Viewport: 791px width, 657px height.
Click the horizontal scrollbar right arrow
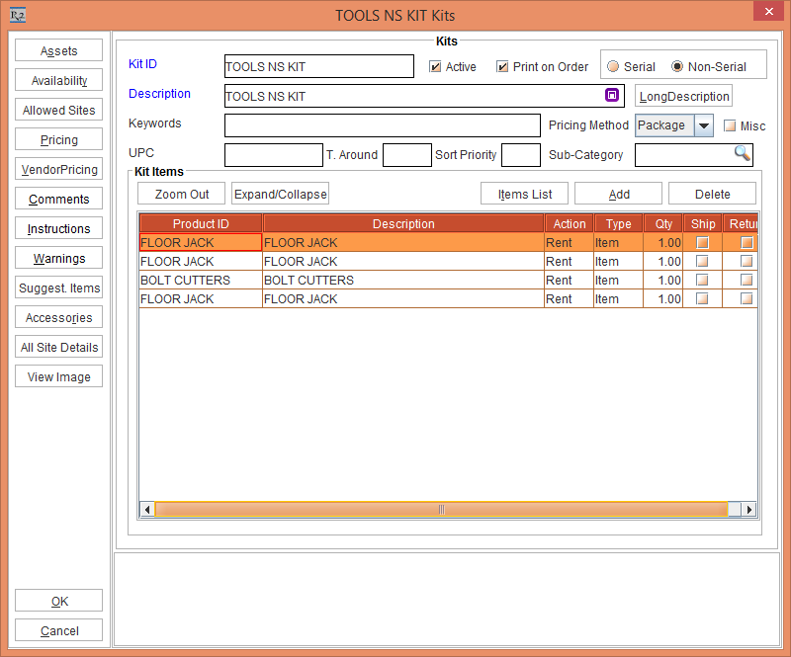coord(749,509)
